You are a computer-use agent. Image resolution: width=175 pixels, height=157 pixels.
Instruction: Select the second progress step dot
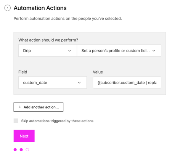point(21,150)
